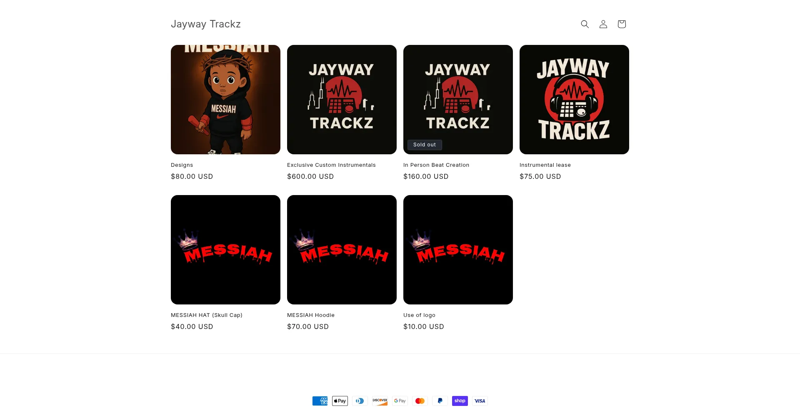Open Exclusive Custom Instrumentals product link

(x=331, y=165)
